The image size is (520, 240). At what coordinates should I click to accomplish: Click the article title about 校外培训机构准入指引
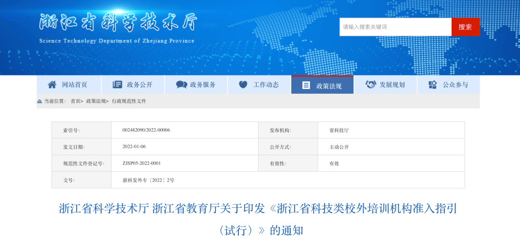coord(258,219)
